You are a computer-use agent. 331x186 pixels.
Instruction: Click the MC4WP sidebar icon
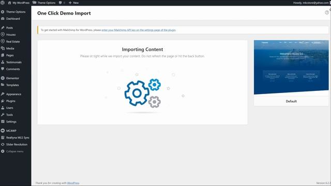[3, 131]
